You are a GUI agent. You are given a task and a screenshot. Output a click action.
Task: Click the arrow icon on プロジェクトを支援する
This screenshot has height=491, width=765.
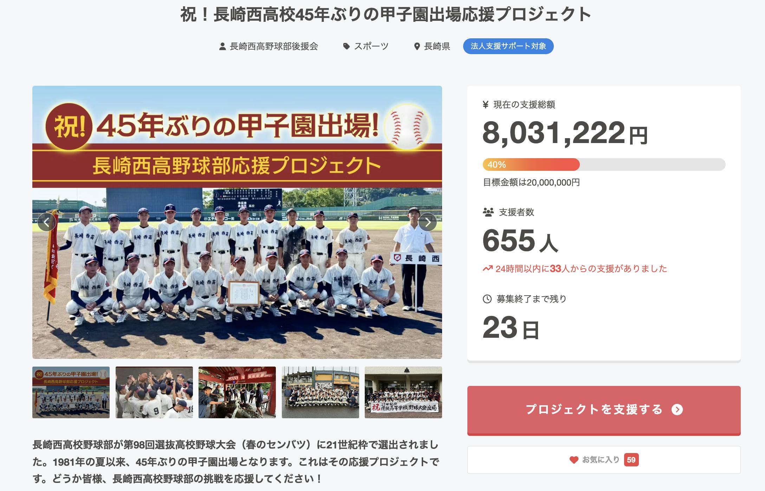point(677,409)
